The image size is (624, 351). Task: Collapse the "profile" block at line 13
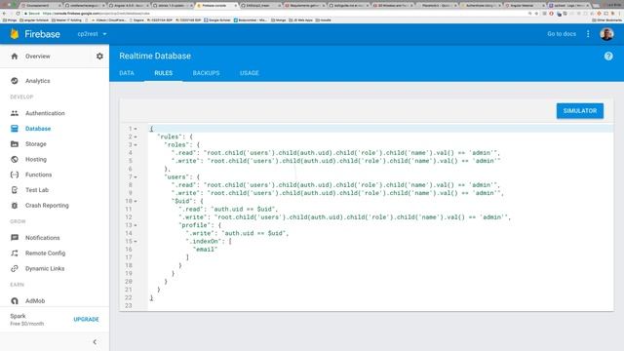[136, 225]
